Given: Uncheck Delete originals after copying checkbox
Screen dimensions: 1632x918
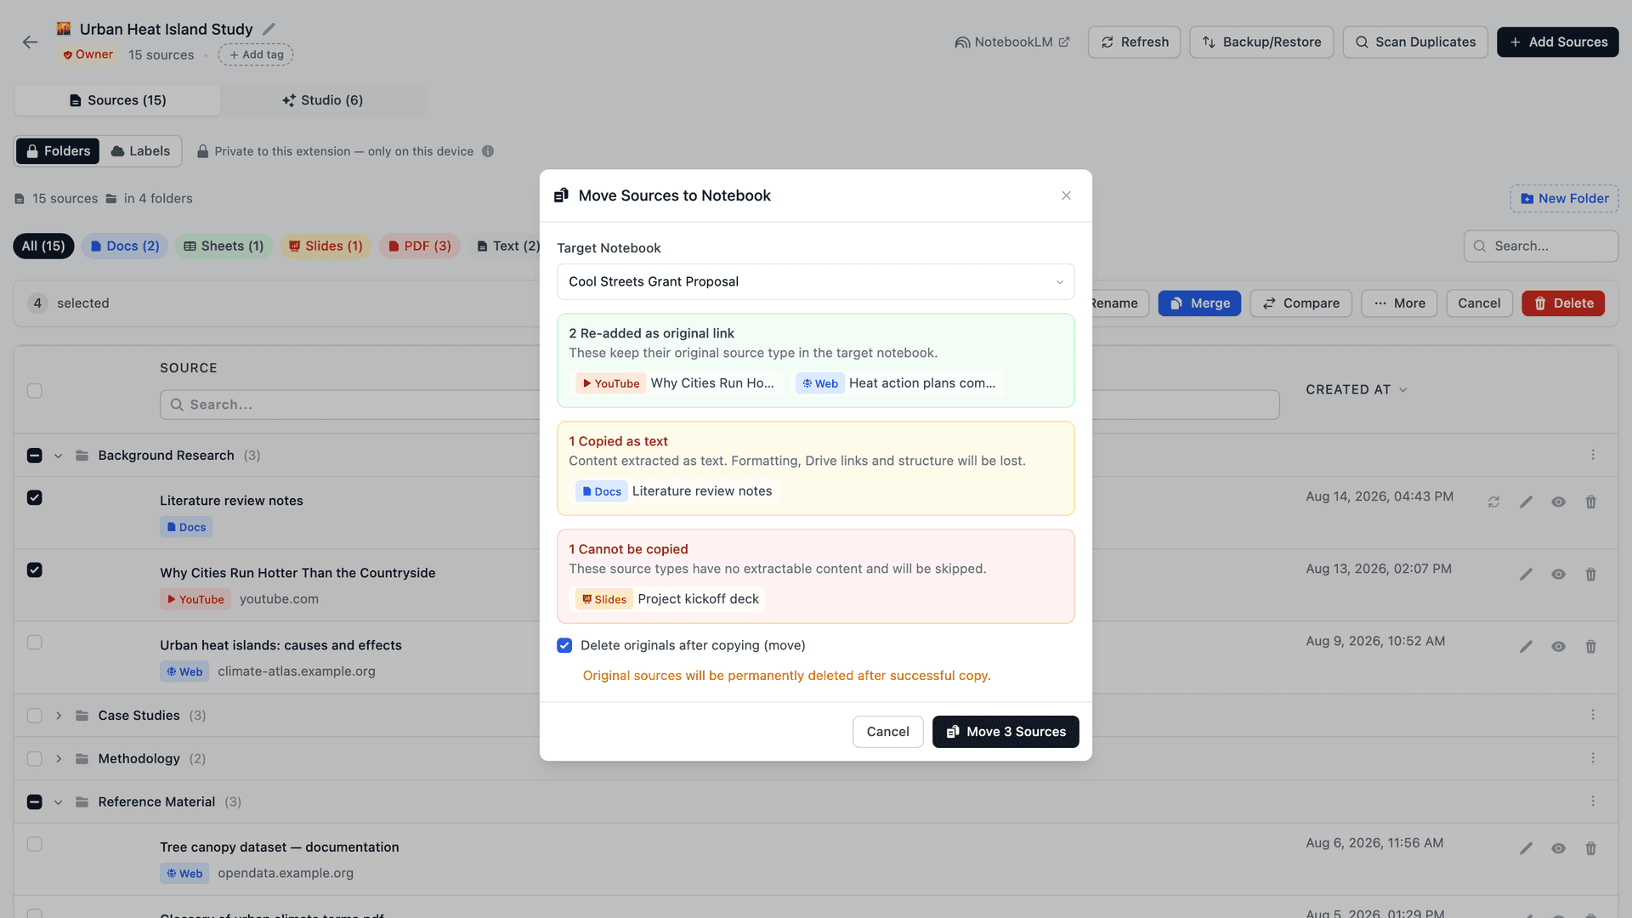Looking at the screenshot, I should pyautogui.click(x=564, y=645).
